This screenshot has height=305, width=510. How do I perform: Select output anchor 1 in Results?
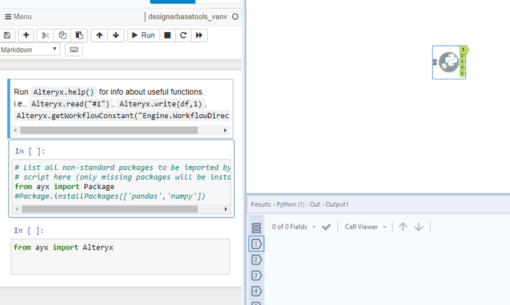(x=256, y=244)
